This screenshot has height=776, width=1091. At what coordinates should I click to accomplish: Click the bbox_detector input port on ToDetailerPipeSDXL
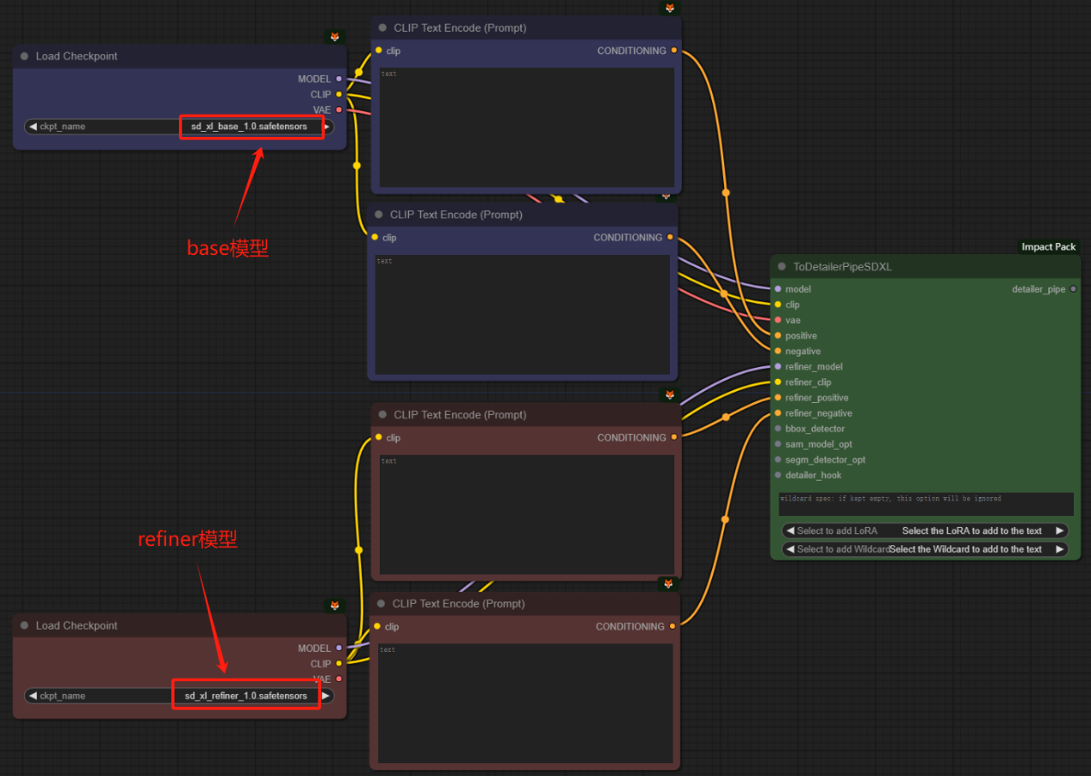[778, 429]
